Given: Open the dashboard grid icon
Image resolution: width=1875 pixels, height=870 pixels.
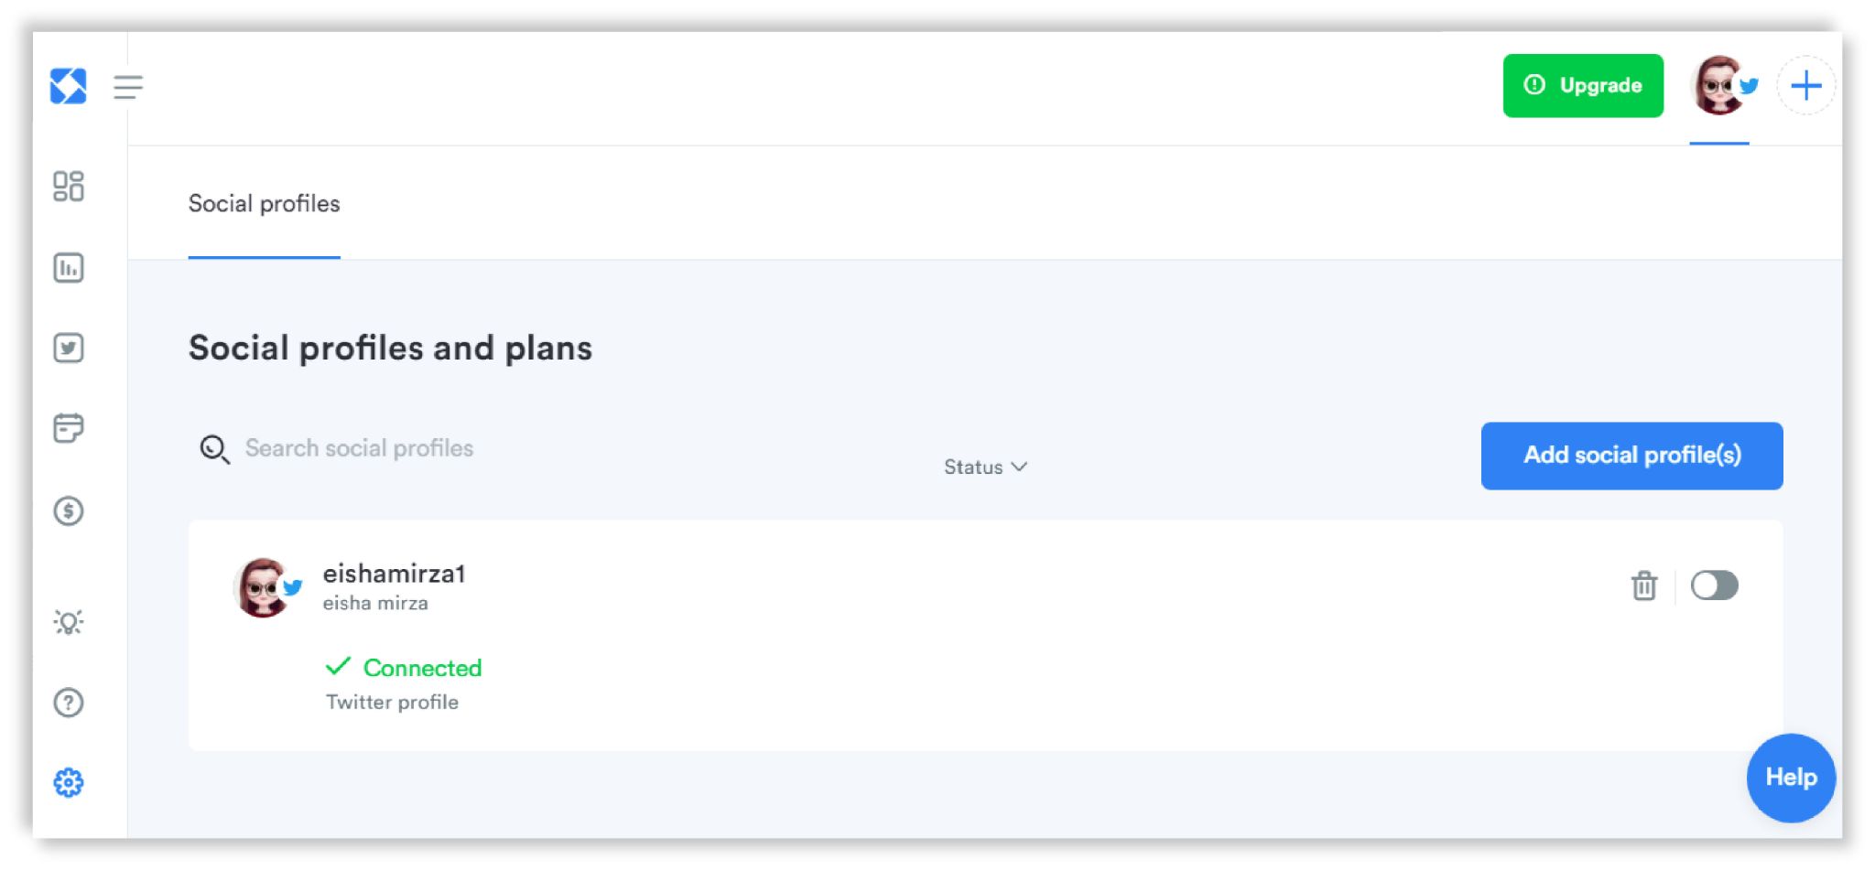Looking at the screenshot, I should pyautogui.click(x=69, y=187).
